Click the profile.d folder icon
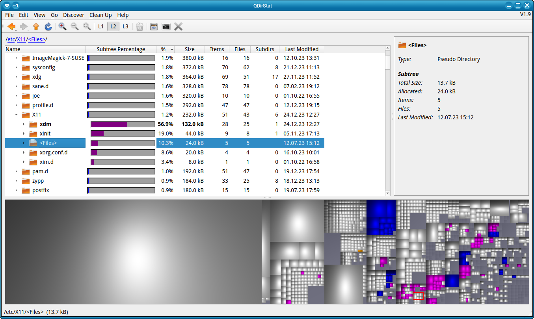The height and width of the screenshot is (319, 534). (x=26, y=105)
